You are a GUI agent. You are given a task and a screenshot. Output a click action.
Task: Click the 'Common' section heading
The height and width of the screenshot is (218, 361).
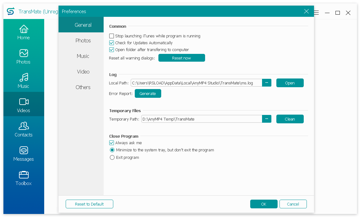pos(118,26)
